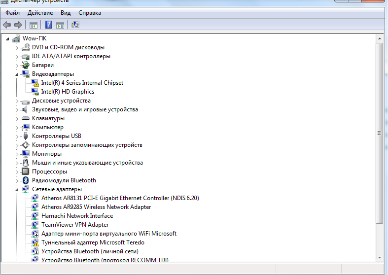This screenshot has width=388, height=275.
Task: Toggle the action pane toolbar icon
Action: pos(60,25)
